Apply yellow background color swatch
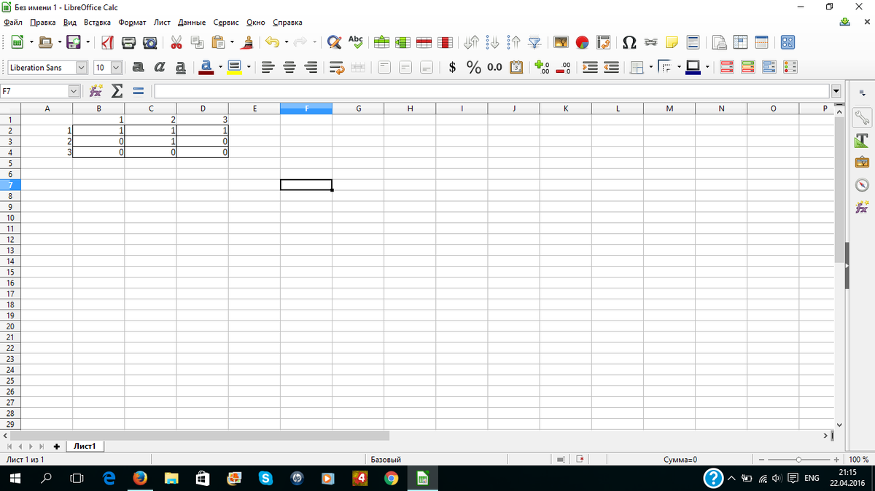Viewport: 875px width, 491px height. (234, 68)
